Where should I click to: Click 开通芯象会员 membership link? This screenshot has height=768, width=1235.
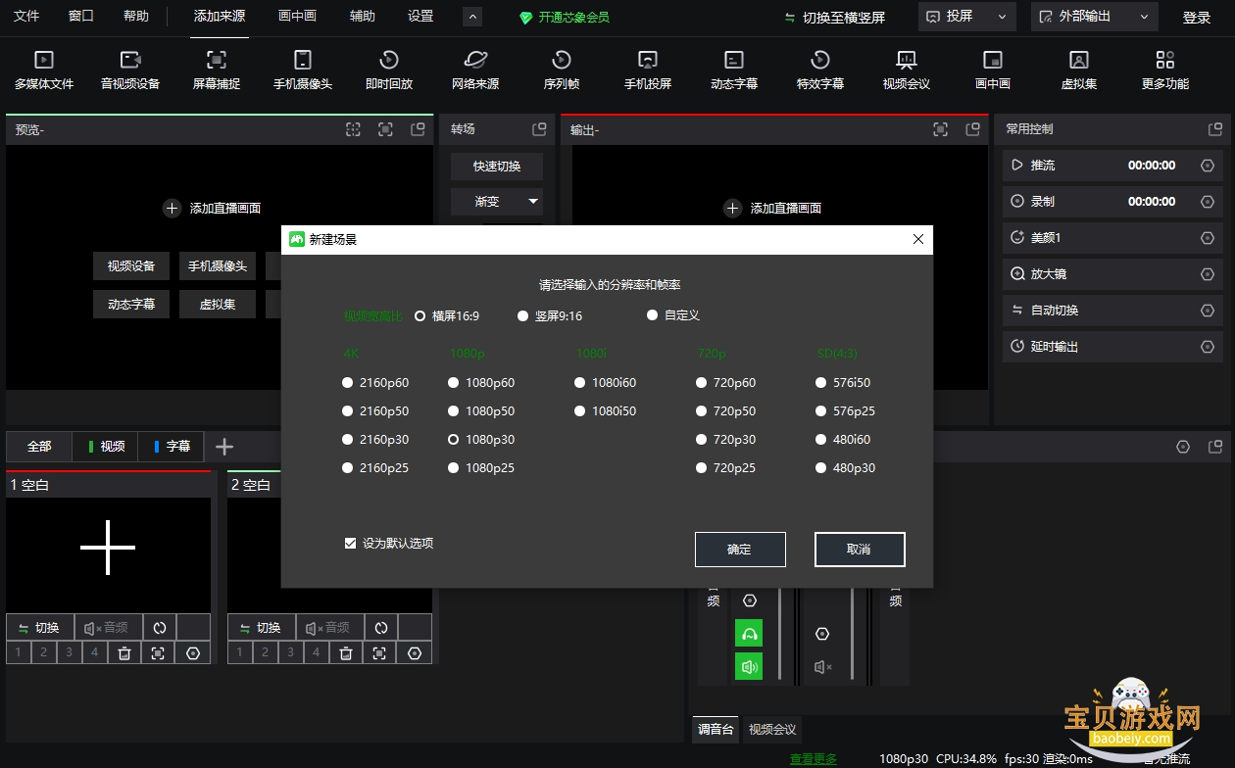pos(565,18)
